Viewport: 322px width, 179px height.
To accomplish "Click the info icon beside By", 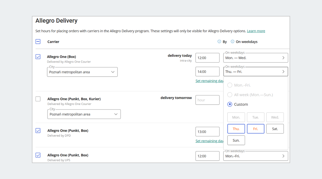I will 219,42.
